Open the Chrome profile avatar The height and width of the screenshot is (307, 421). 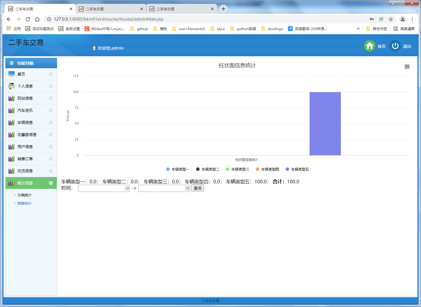coord(403,19)
